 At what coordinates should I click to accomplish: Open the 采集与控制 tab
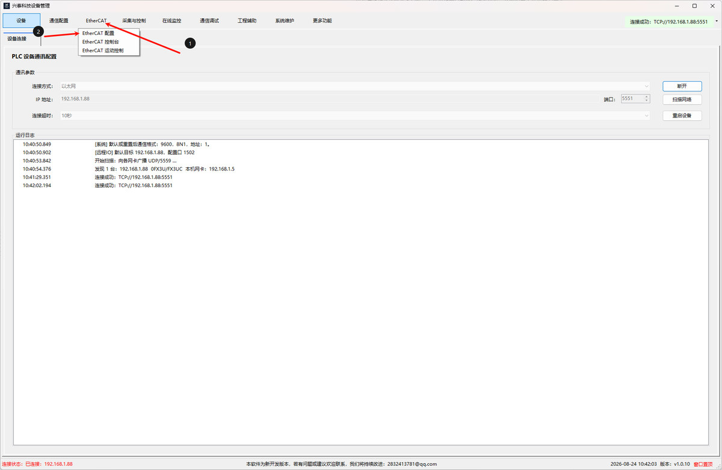coord(134,20)
